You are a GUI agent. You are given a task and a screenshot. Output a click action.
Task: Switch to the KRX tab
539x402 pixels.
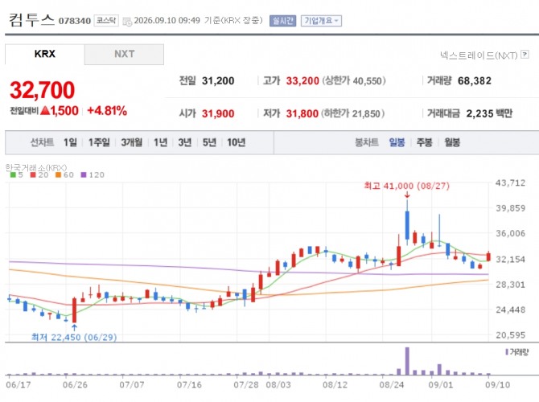click(45, 54)
